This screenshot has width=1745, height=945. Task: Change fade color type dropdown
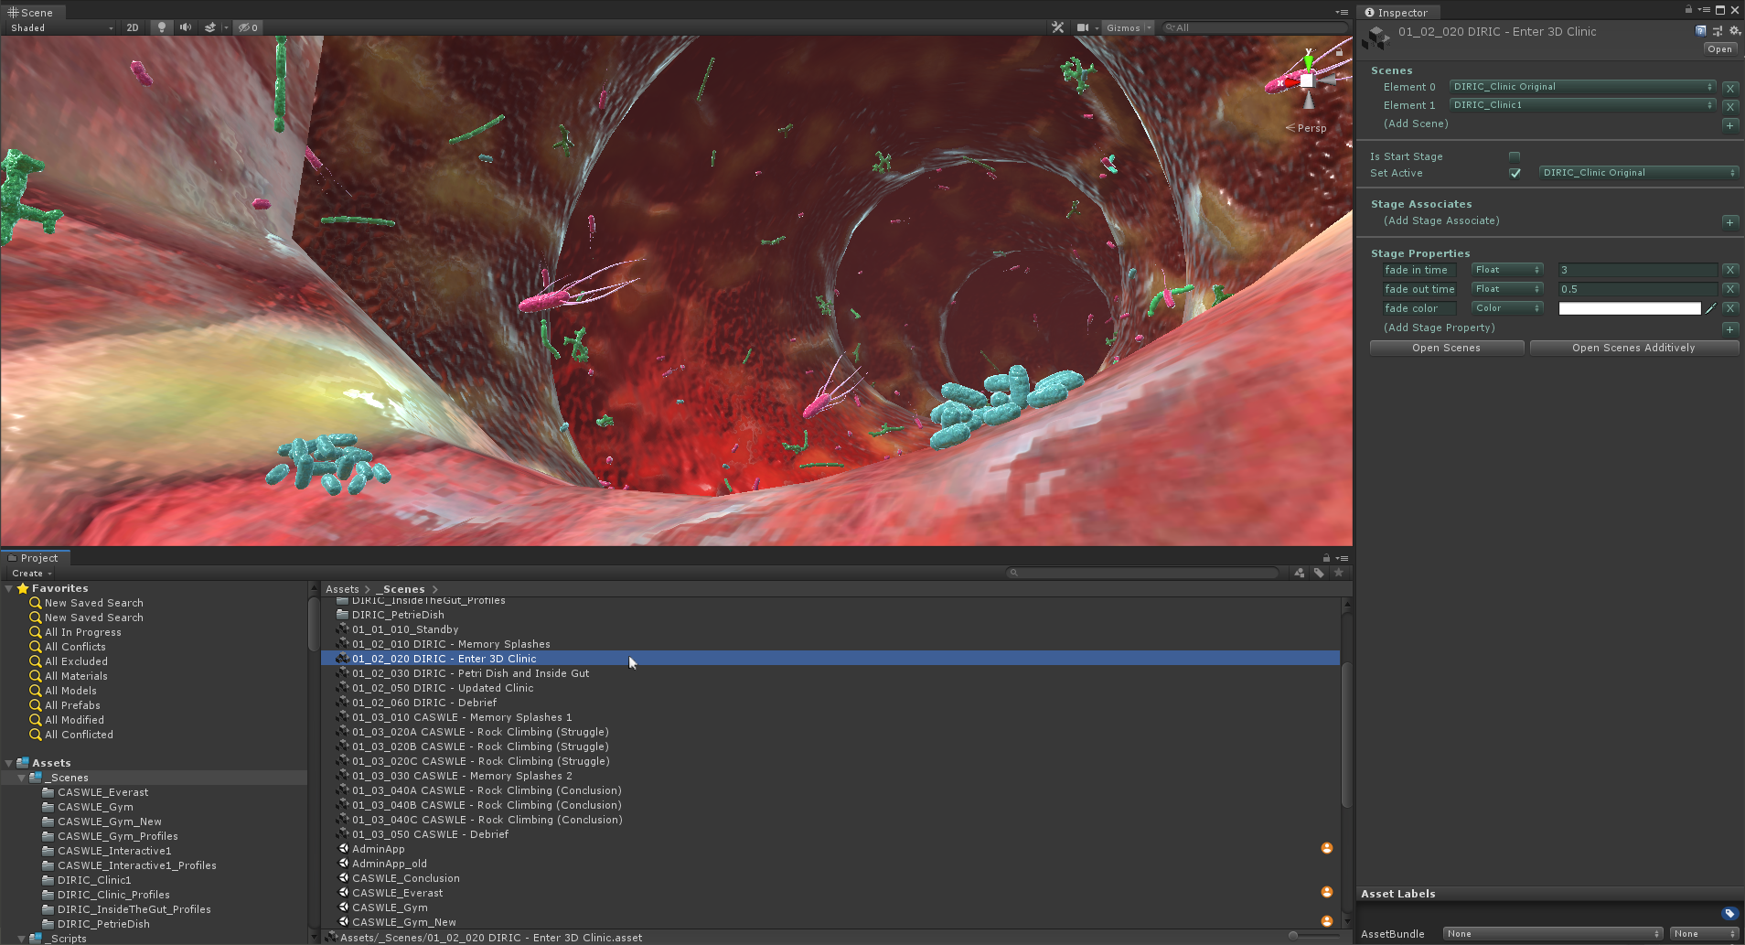point(1507,308)
